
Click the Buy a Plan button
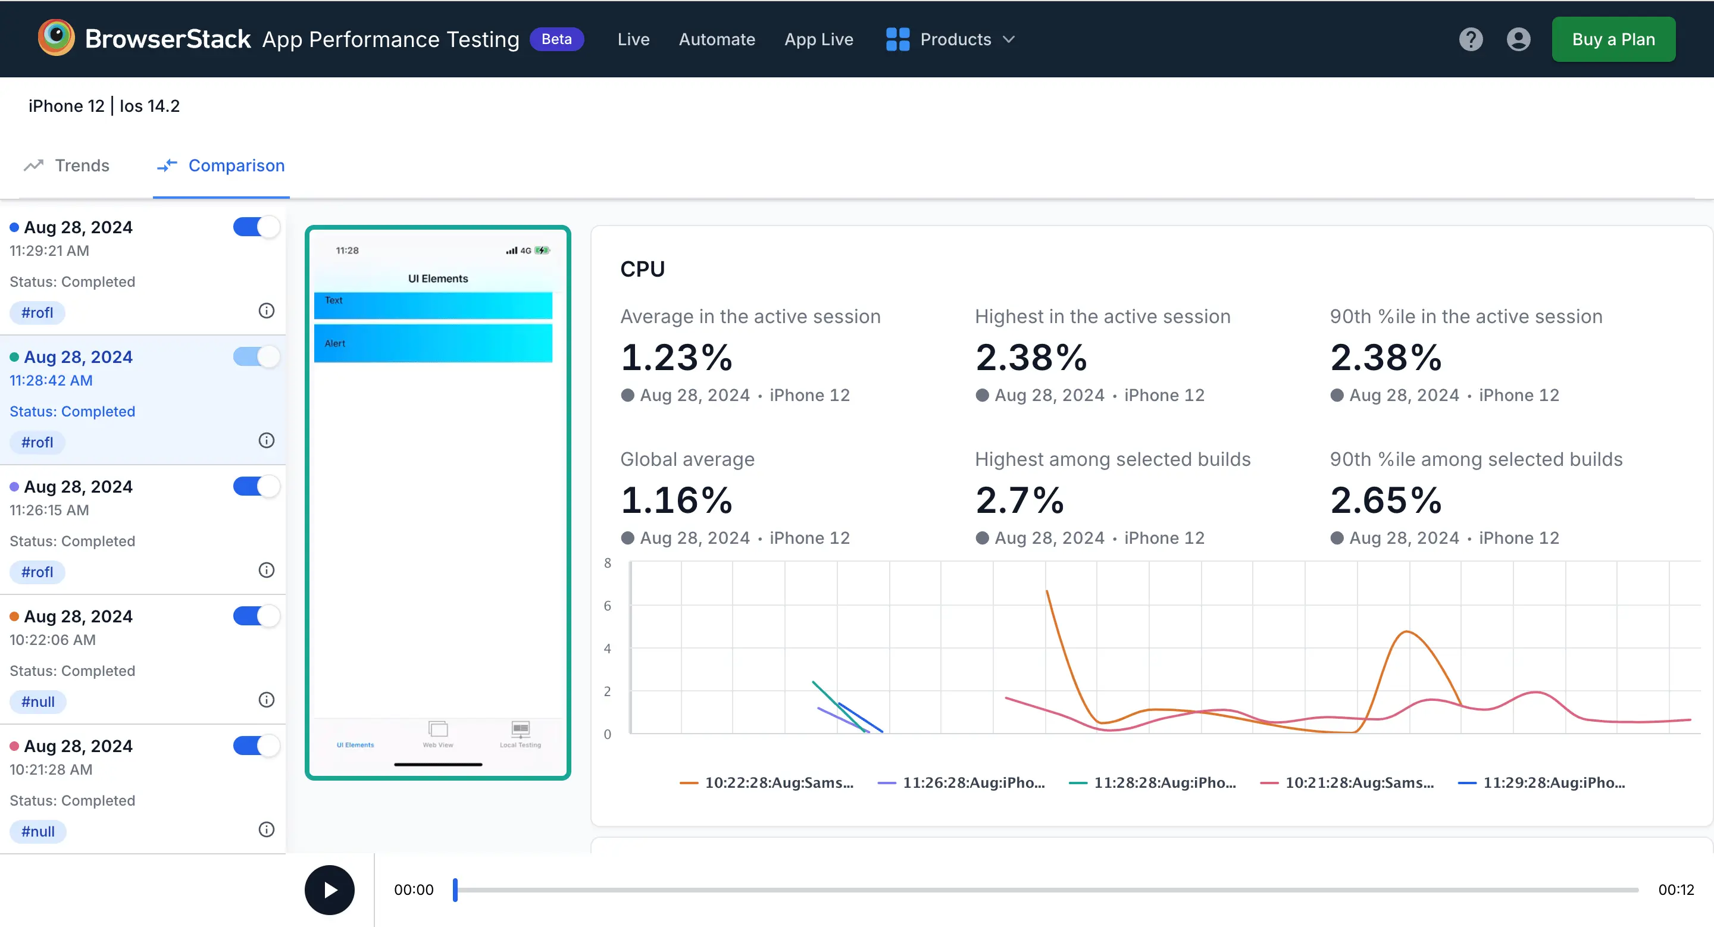click(1611, 39)
